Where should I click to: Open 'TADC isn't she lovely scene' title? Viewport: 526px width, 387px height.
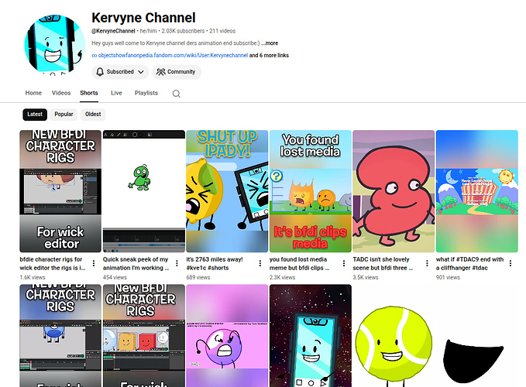pos(383,263)
